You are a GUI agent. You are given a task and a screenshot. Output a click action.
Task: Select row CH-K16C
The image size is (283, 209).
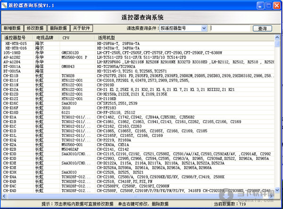(138, 103)
